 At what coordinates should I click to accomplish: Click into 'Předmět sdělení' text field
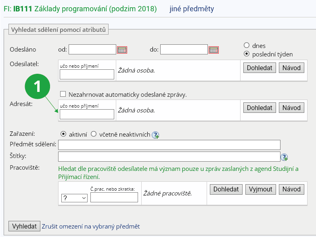(169, 145)
